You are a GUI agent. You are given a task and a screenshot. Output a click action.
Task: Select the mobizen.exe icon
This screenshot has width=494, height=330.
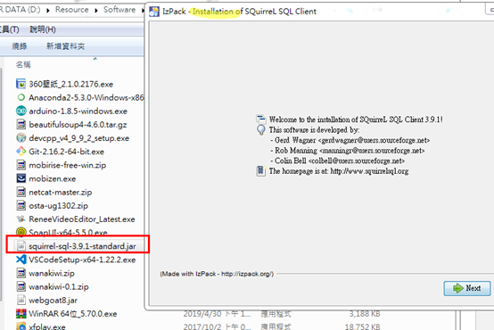point(21,178)
